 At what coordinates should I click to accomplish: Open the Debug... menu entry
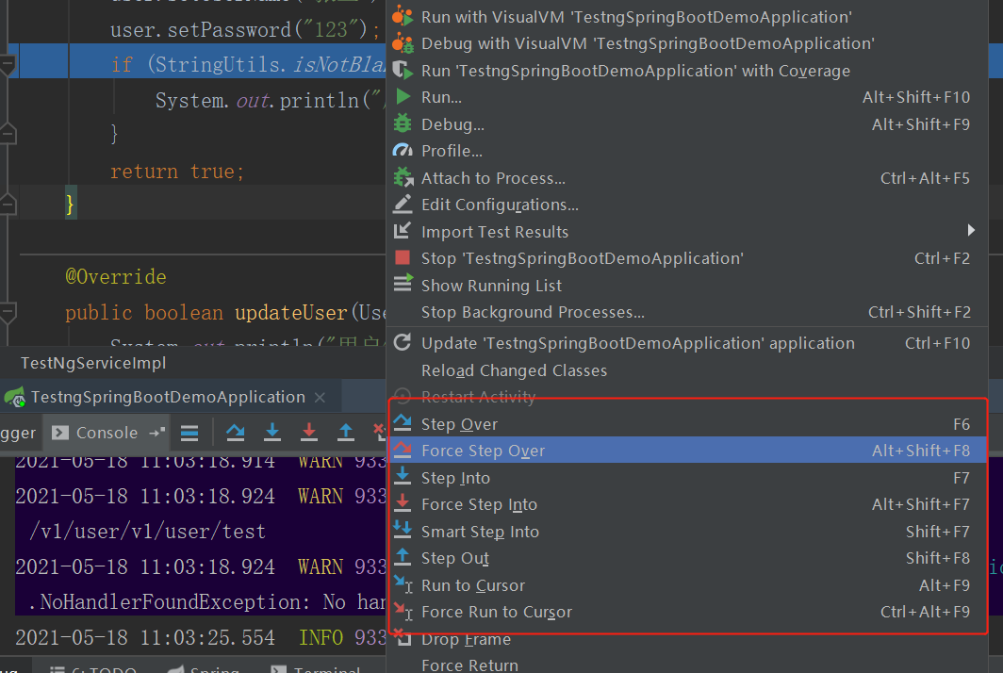687,124
